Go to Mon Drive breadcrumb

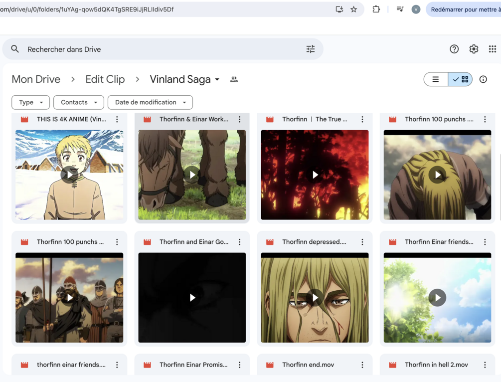[x=36, y=79]
